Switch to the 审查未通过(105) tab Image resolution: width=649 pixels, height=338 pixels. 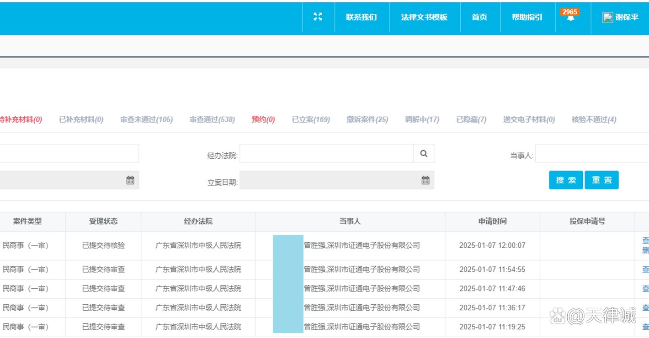(x=146, y=120)
